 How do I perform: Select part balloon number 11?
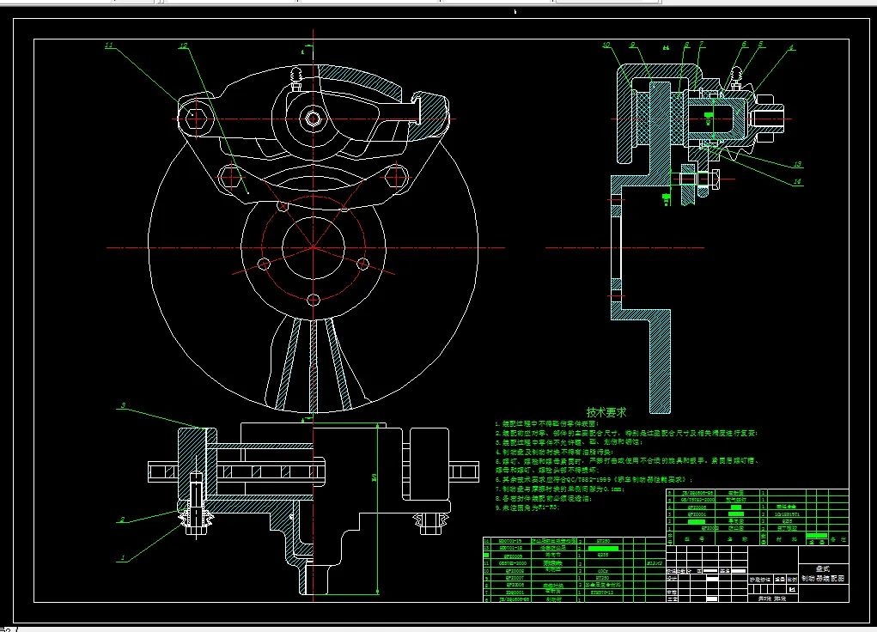point(108,46)
